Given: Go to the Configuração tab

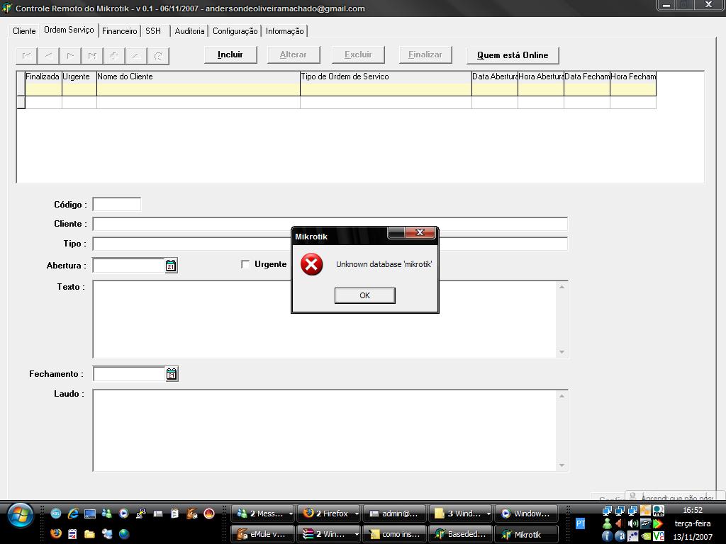Looking at the screenshot, I should pos(235,31).
